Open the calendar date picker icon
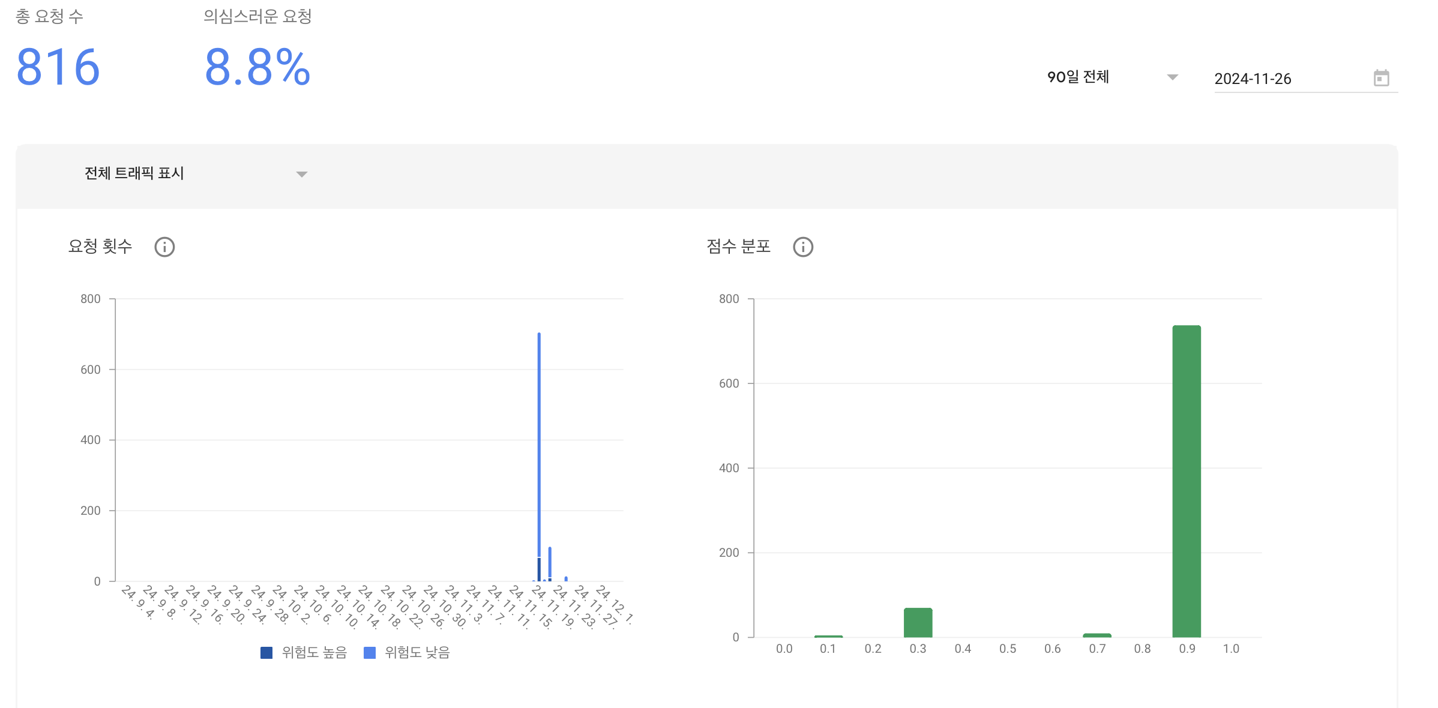This screenshot has height=708, width=1438. (1381, 78)
